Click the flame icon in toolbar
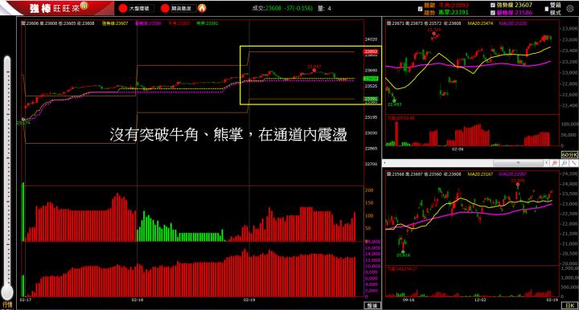The height and width of the screenshot is (310, 579). [202, 8]
